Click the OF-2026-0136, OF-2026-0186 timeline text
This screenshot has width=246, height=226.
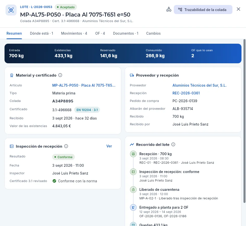(163, 216)
